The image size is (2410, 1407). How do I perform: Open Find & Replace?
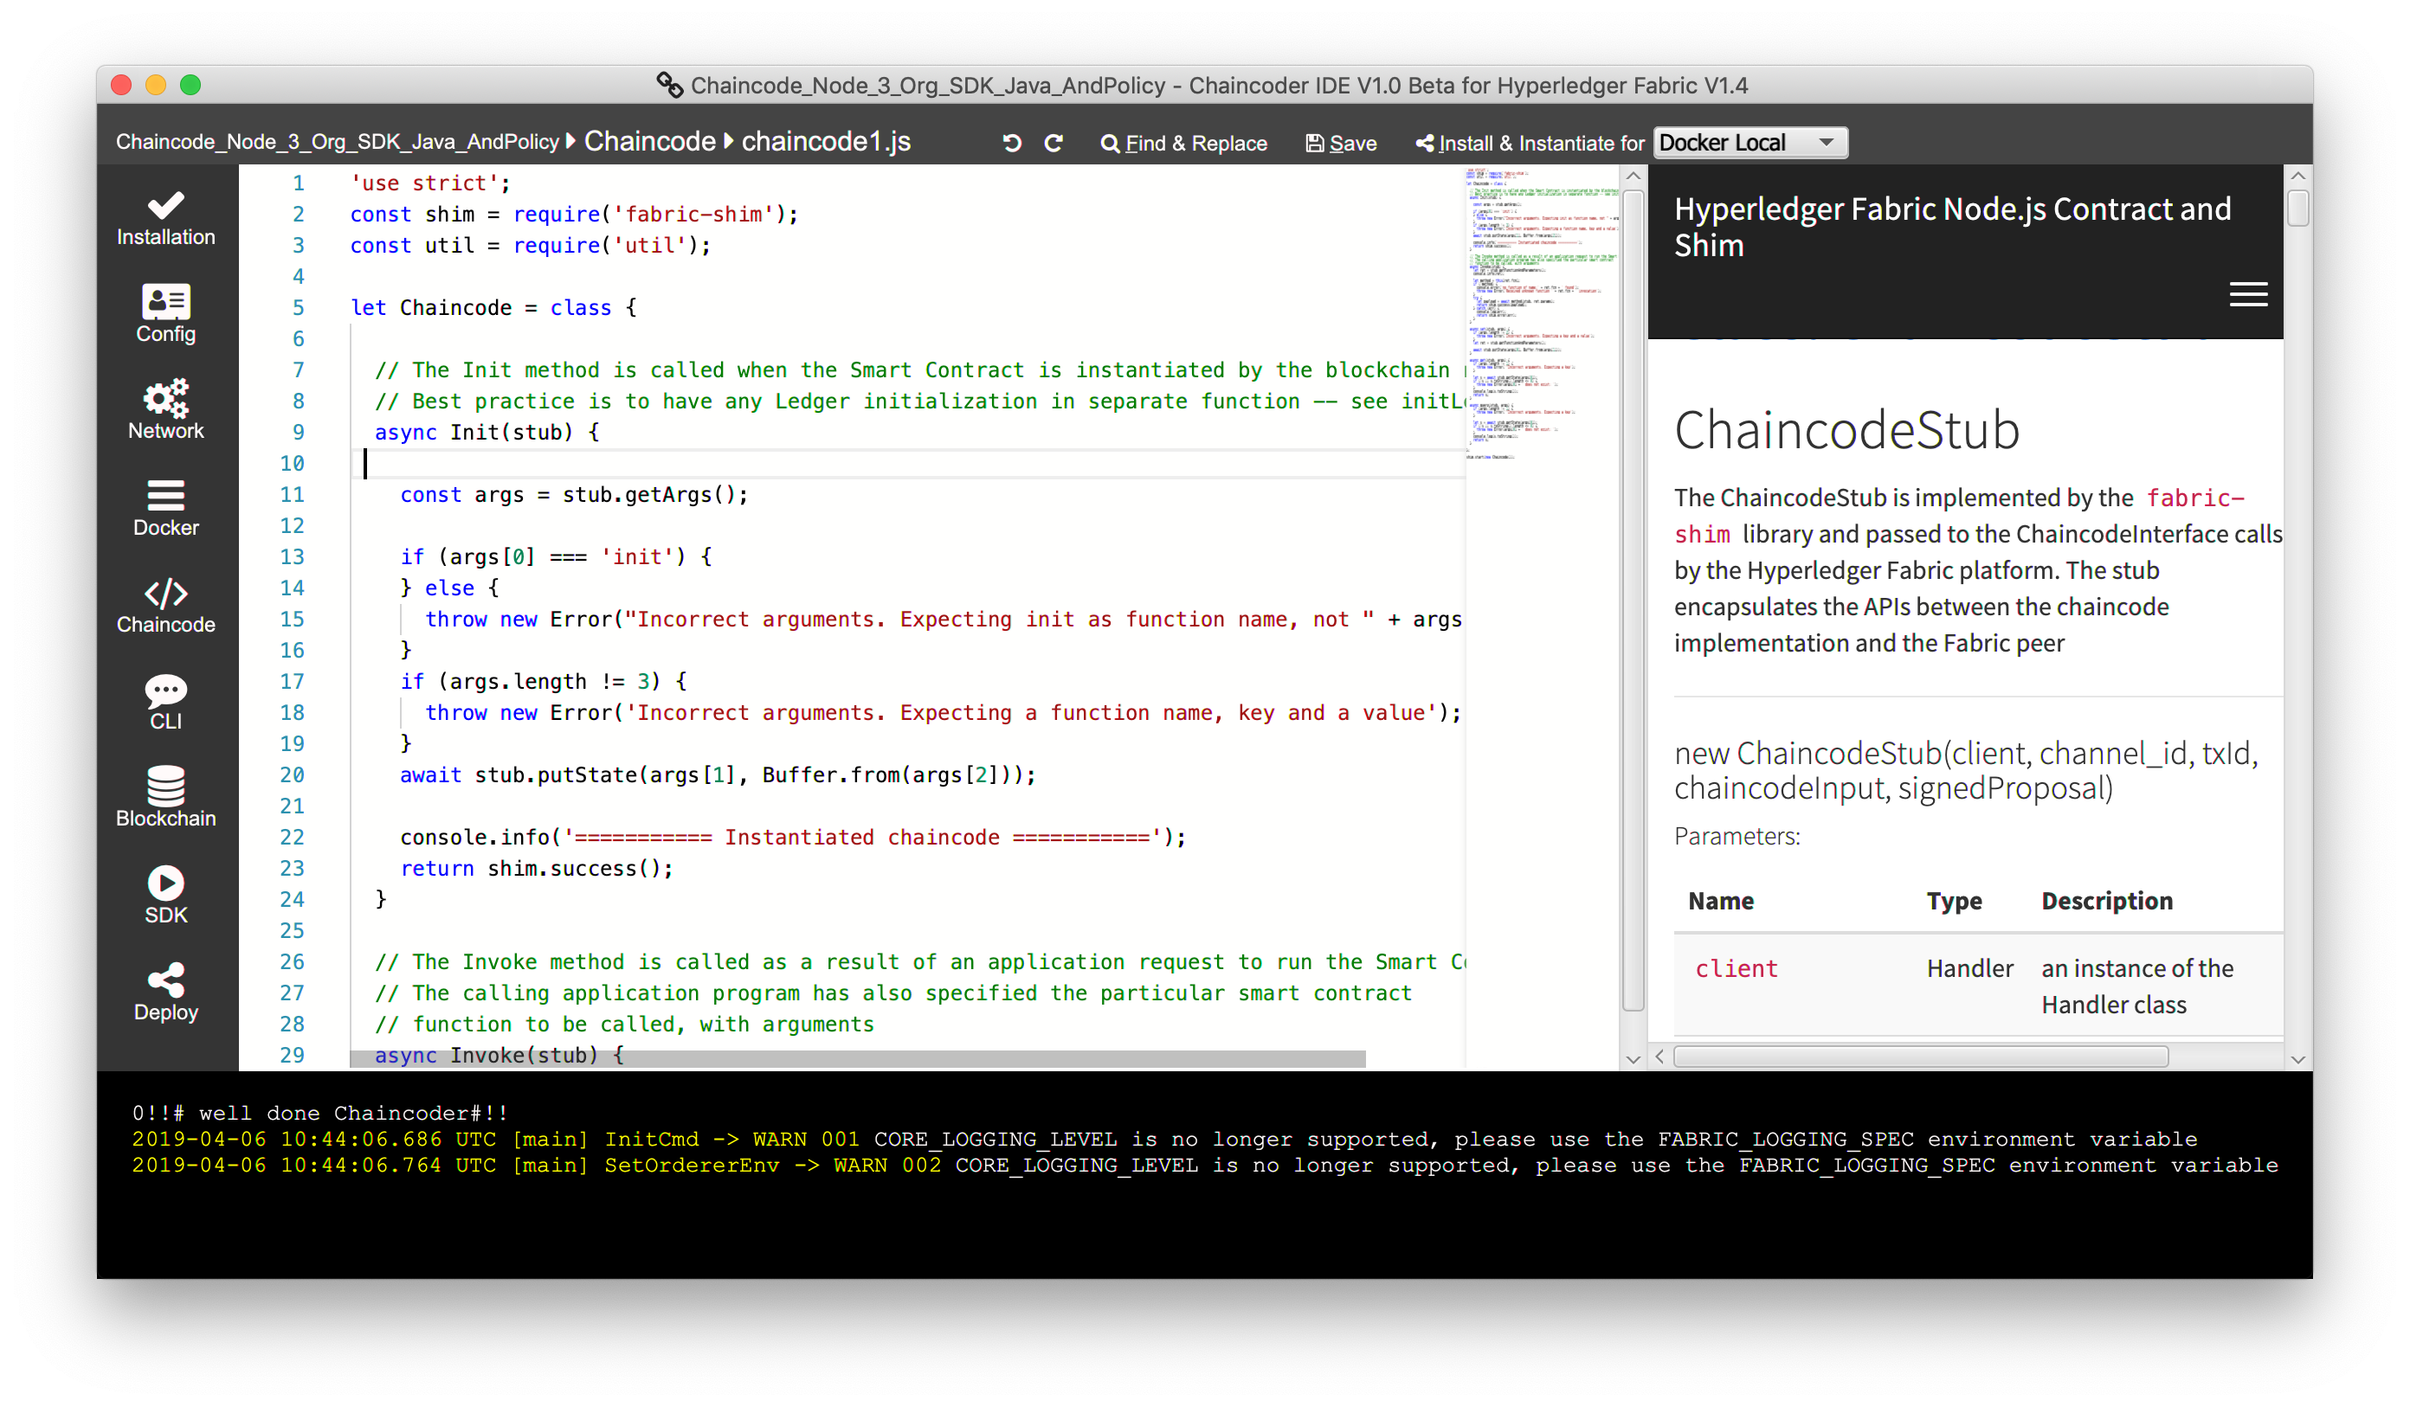pyautogui.click(x=1184, y=144)
